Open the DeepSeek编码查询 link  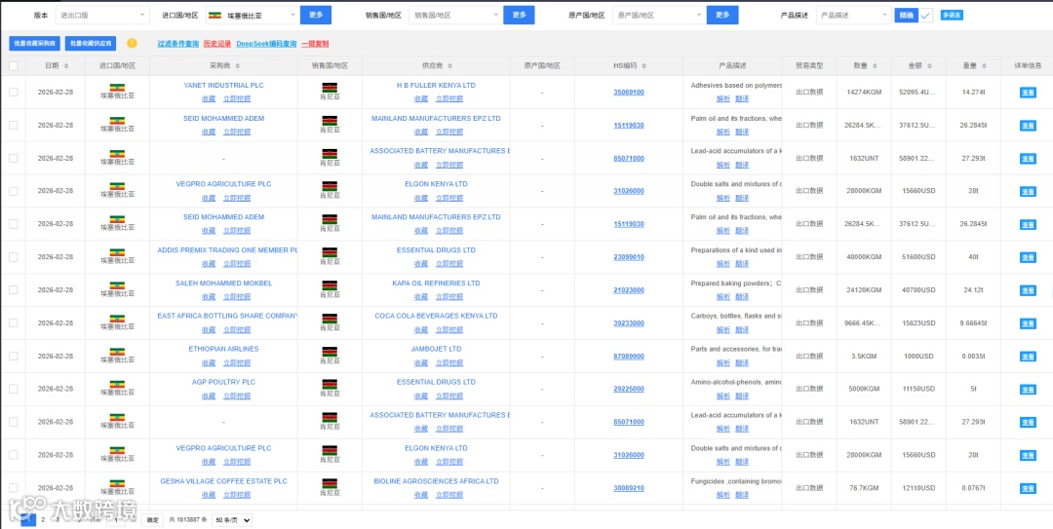click(266, 44)
